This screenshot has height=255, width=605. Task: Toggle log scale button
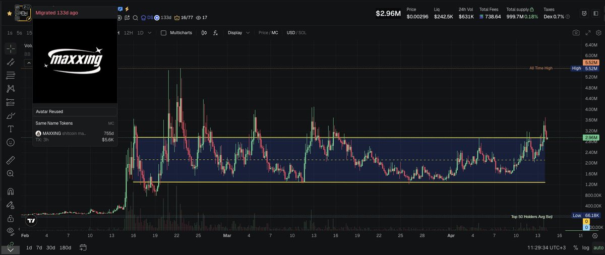pyautogui.click(x=586, y=247)
